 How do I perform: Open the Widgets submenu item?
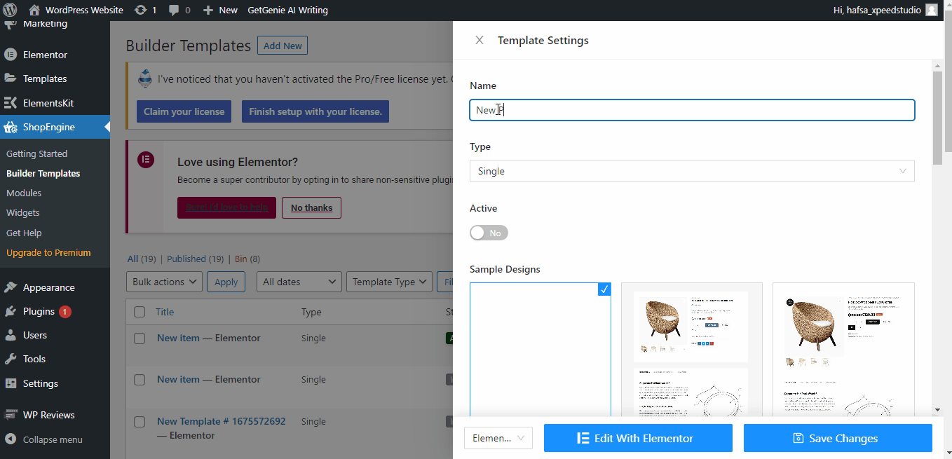[x=23, y=212]
